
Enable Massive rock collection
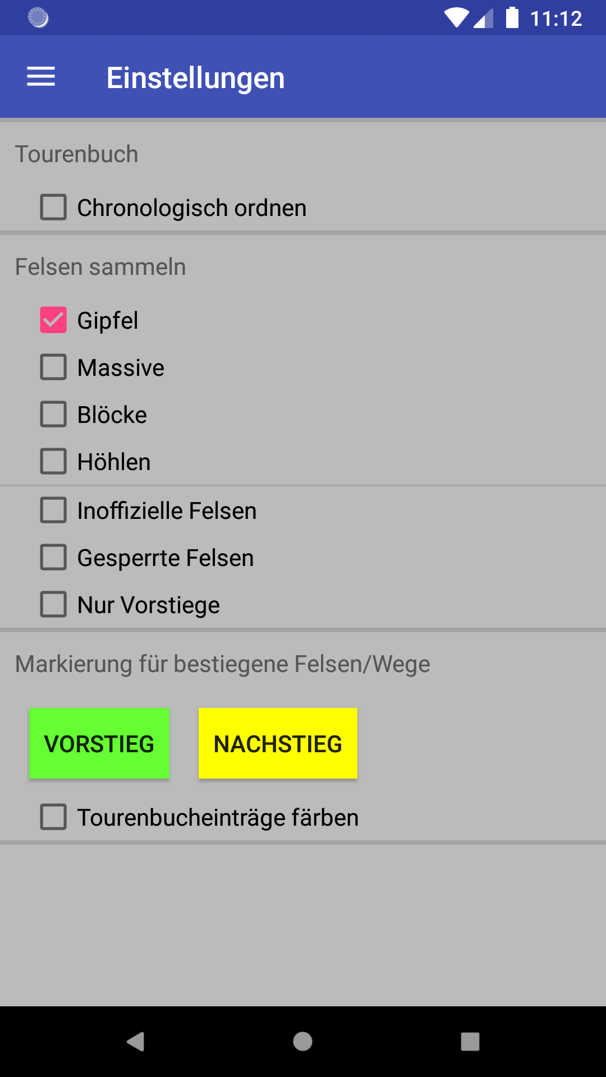[53, 367]
